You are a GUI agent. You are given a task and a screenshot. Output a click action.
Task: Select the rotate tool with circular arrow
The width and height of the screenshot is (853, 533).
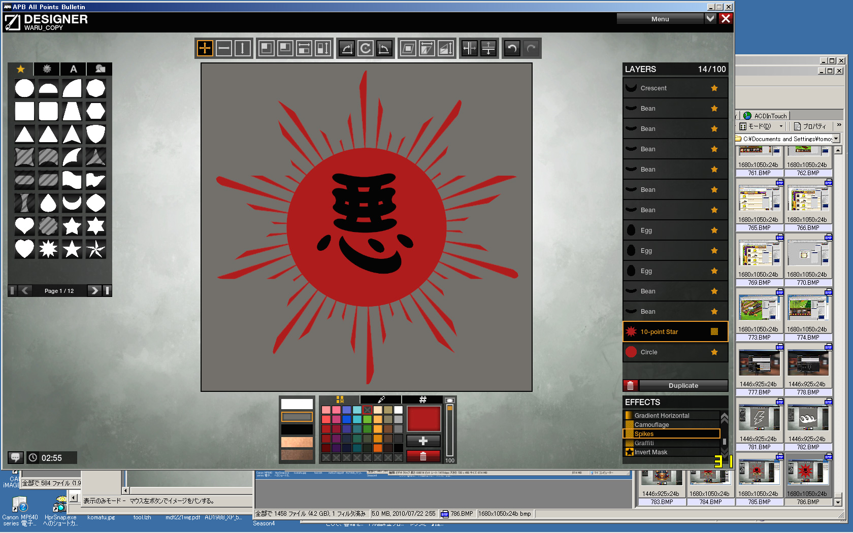click(x=366, y=49)
